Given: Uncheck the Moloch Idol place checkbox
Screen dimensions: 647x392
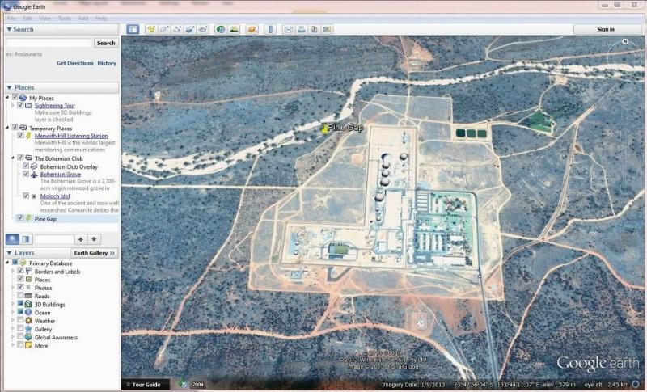Looking at the screenshot, I should point(26,196).
